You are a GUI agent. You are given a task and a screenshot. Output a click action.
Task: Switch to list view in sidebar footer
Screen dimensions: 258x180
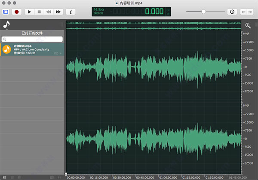click(x=5, y=177)
